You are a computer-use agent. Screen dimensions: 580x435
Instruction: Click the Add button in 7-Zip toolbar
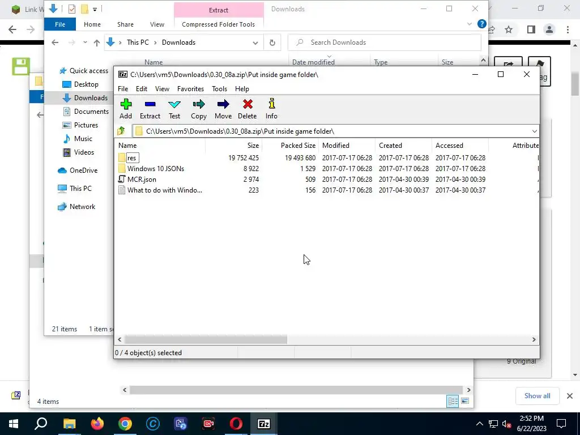coord(126,109)
